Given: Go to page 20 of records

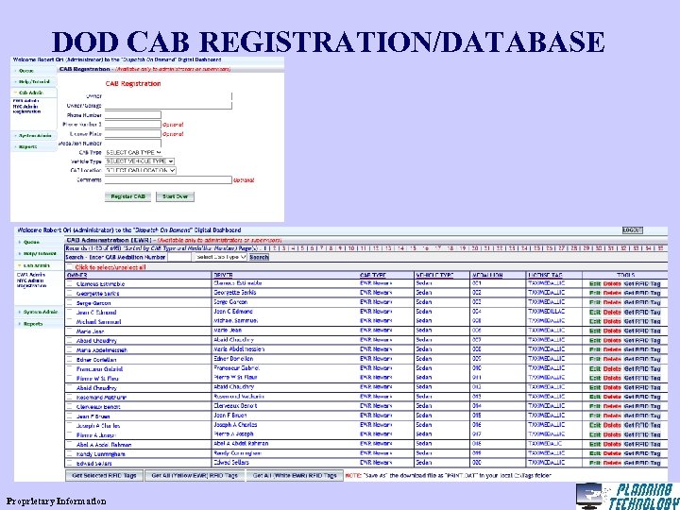Looking at the screenshot, I should tap(475, 248).
